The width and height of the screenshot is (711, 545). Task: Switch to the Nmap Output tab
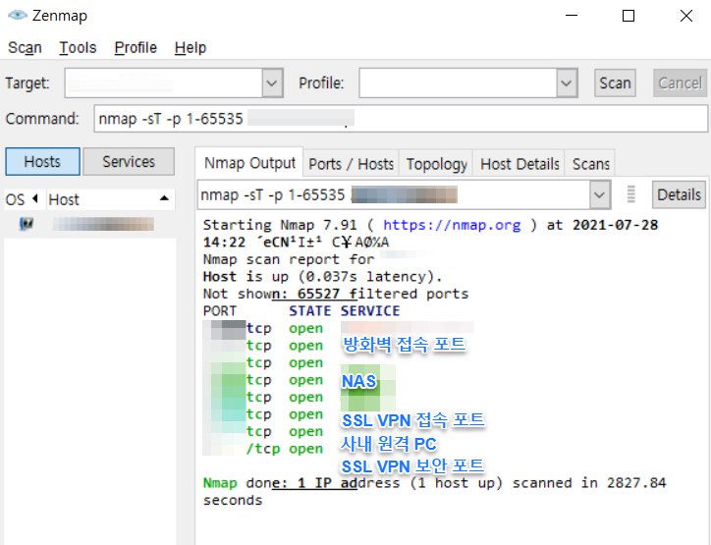[249, 163]
